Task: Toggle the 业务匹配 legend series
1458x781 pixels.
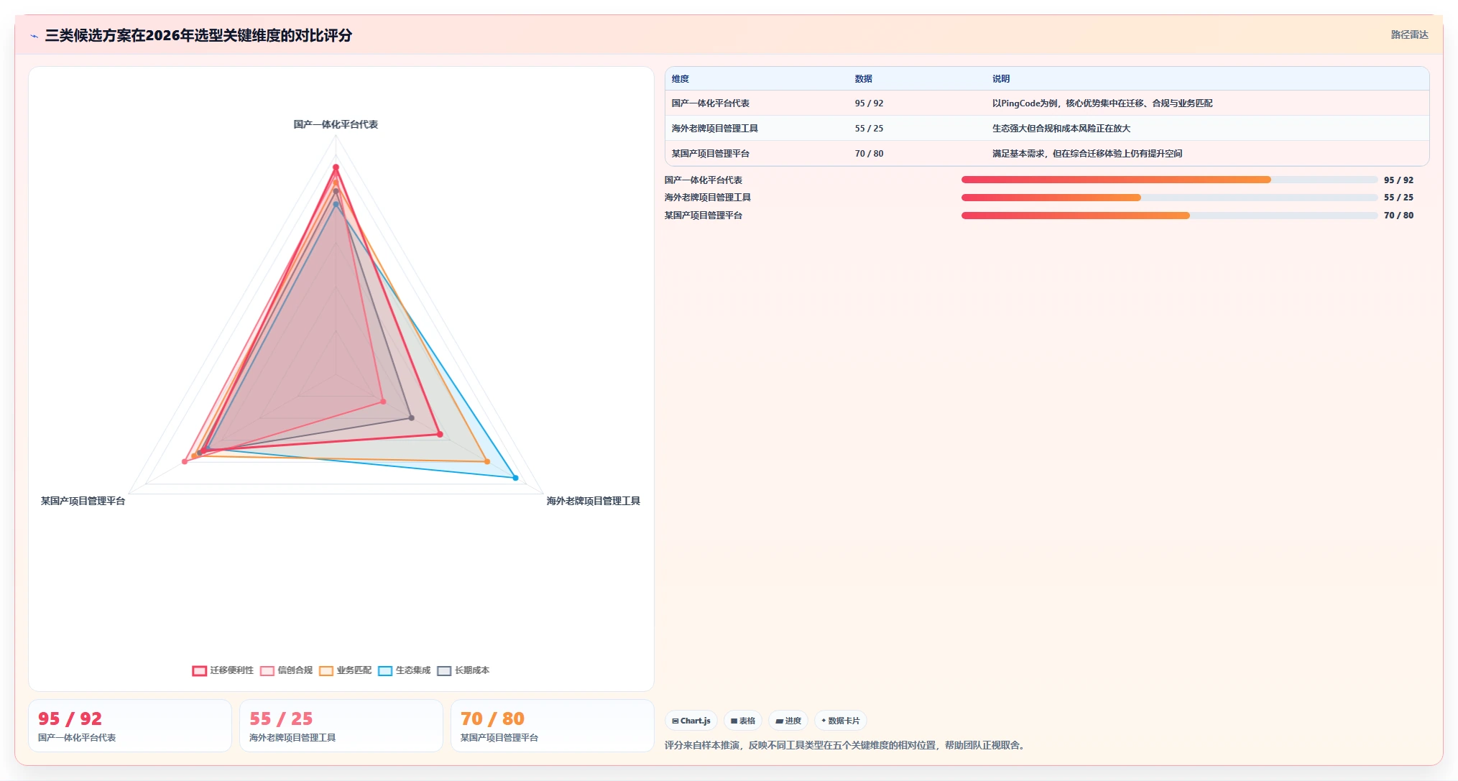Action: coord(345,670)
